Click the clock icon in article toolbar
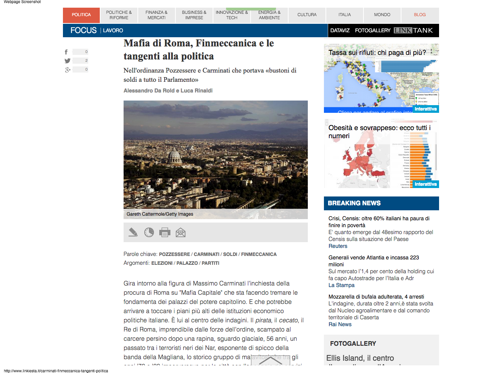This screenshot has height=373, width=502. pos(149,232)
